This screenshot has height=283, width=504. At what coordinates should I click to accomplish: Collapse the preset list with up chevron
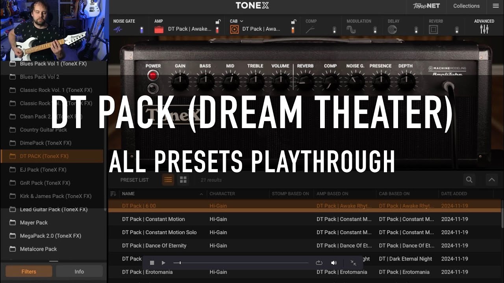(491, 180)
